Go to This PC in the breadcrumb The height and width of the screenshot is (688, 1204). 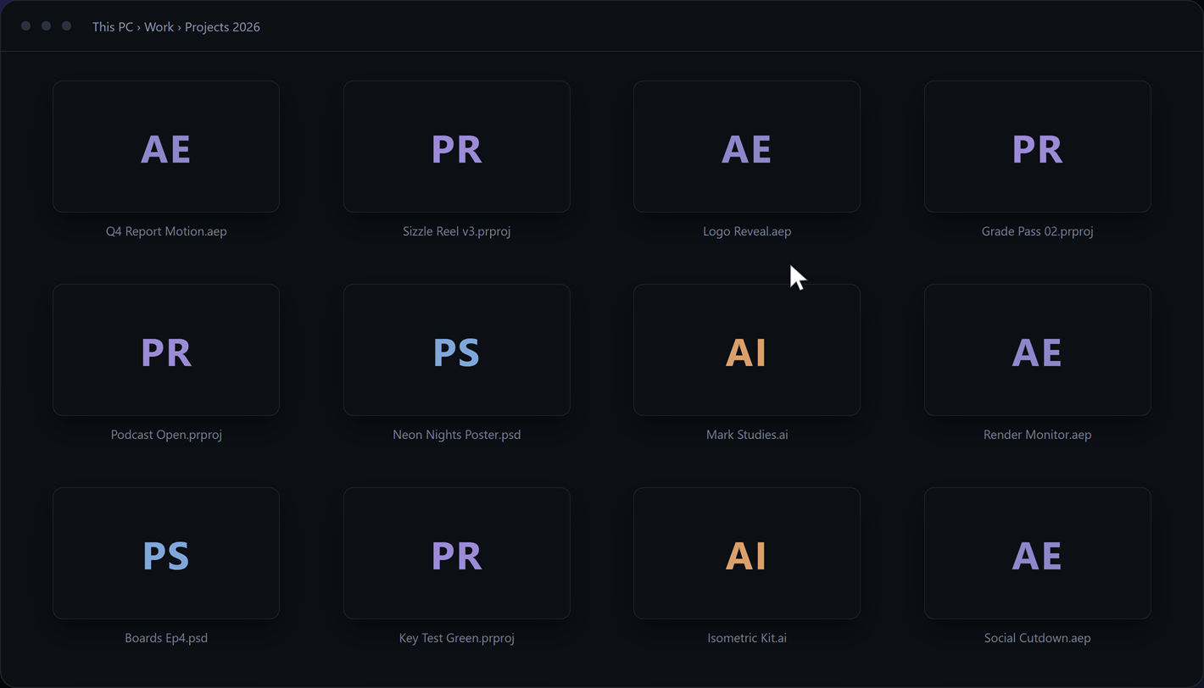click(x=113, y=27)
